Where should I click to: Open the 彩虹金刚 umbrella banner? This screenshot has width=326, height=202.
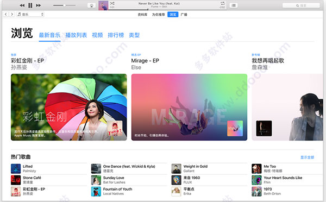click(69, 107)
